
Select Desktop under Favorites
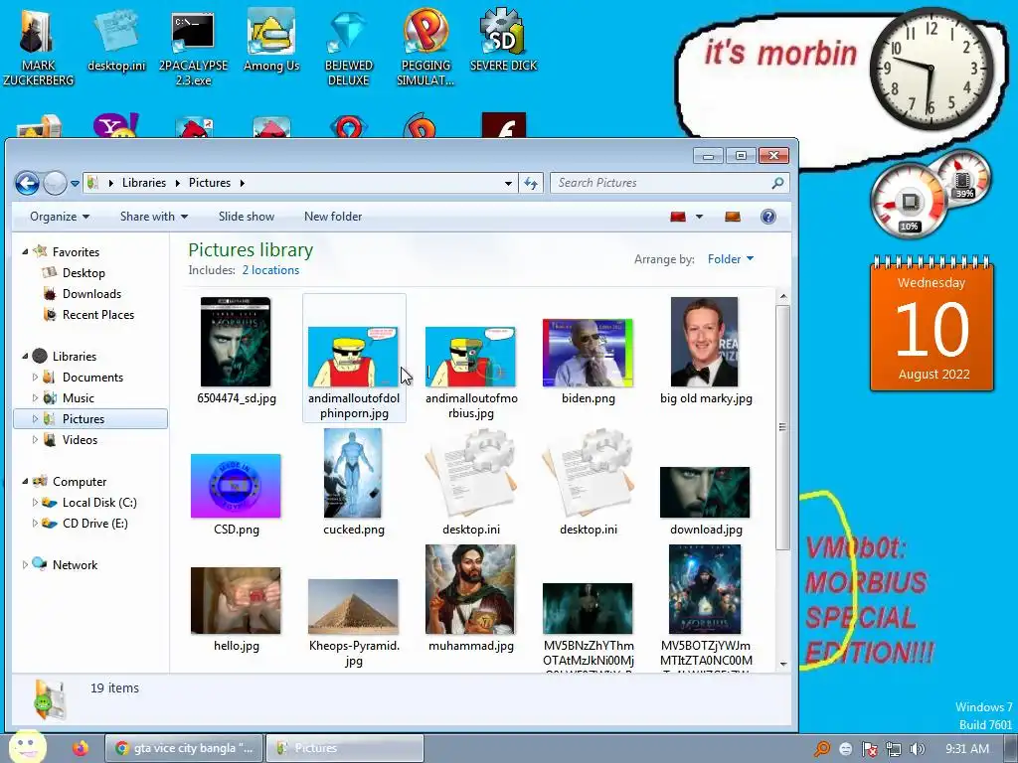click(x=84, y=273)
